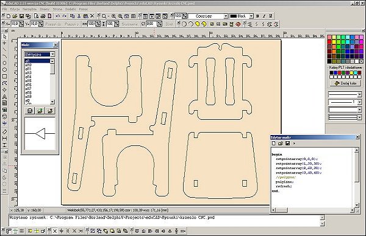Screen dimensions: 366x236
Task: Open the Edycja menu
Action: point(15,9)
